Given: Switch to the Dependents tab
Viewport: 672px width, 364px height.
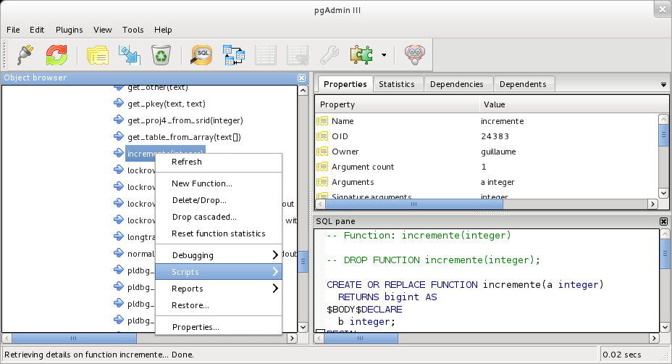Looking at the screenshot, I should click(x=523, y=84).
